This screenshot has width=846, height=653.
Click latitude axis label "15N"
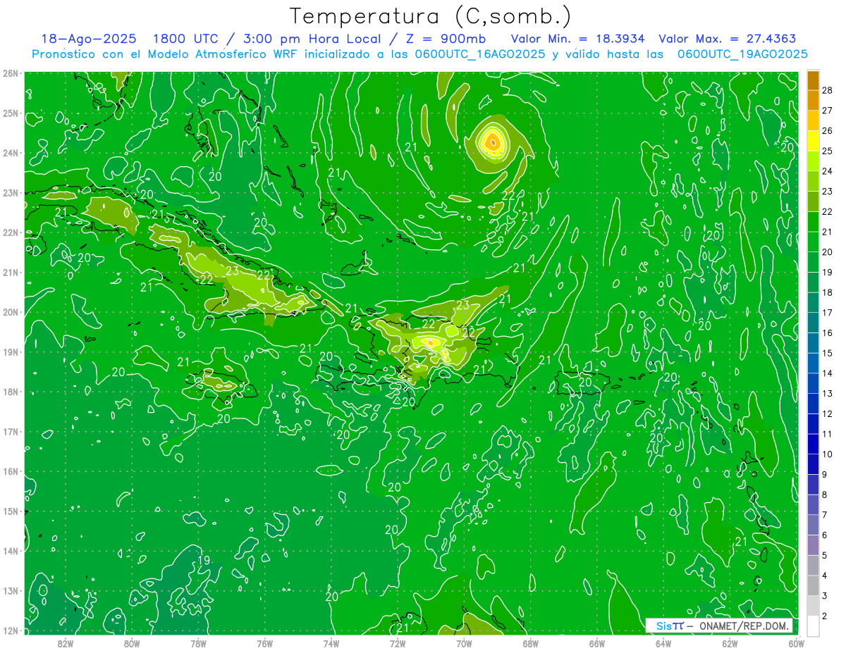click(11, 511)
